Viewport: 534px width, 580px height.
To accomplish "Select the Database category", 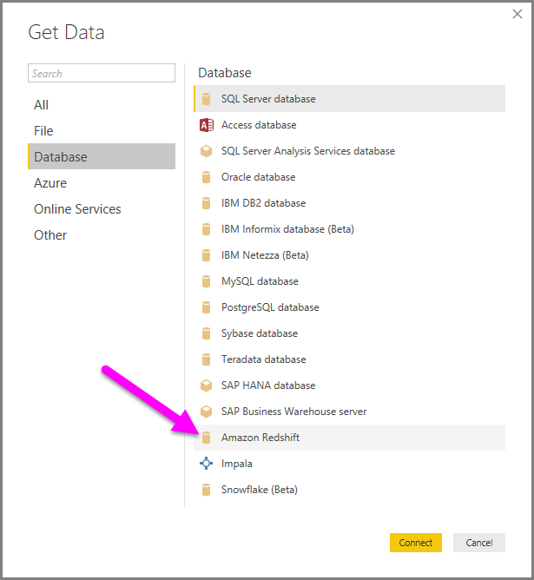I will point(102,156).
